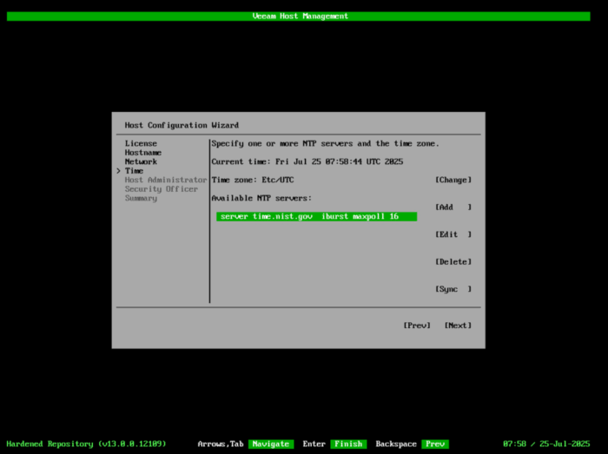Click [Edit] for the NTP server
Viewport: 608px width, 454px height.
(x=453, y=234)
